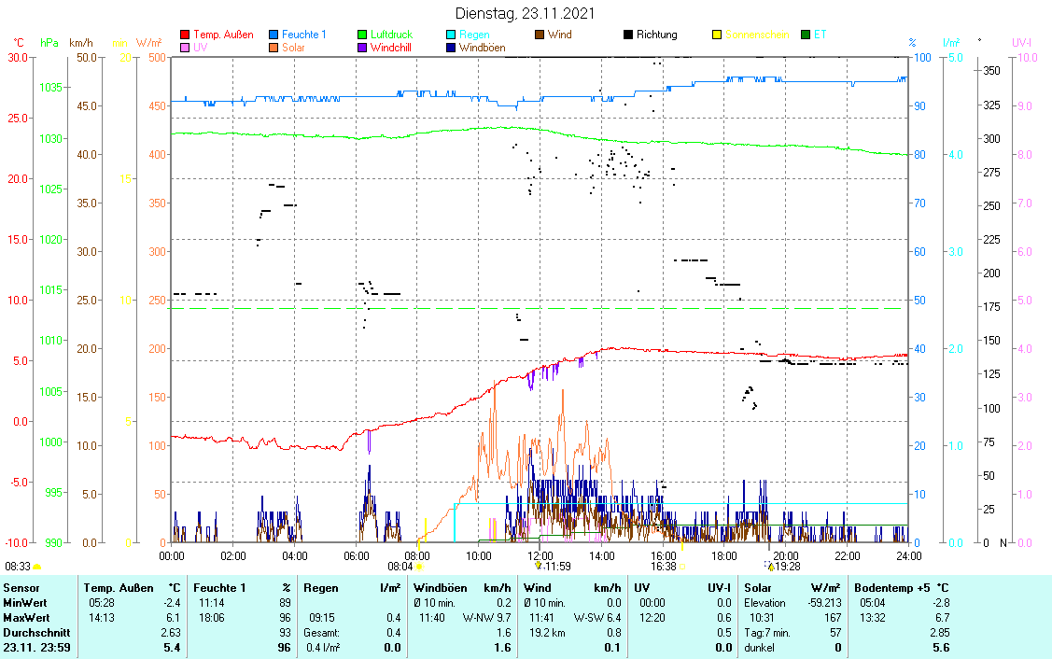1052x659 pixels.
Task: Click the pink UV legend swatch
Action: pyautogui.click(x=185, y=48)
